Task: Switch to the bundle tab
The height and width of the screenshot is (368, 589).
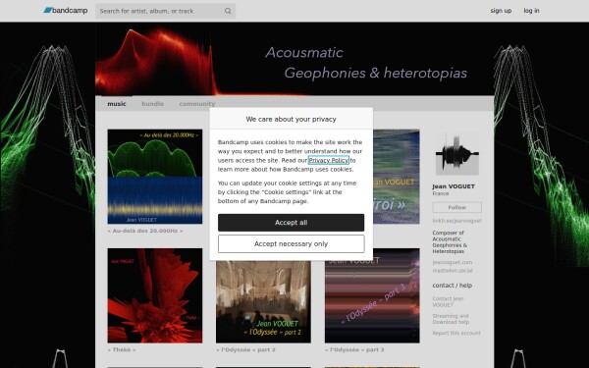Action: pos(152,104)
